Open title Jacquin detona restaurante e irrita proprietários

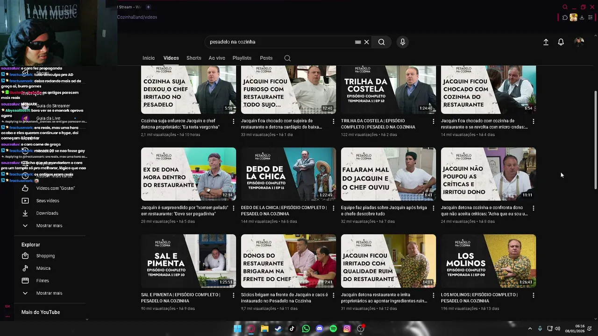384,298
